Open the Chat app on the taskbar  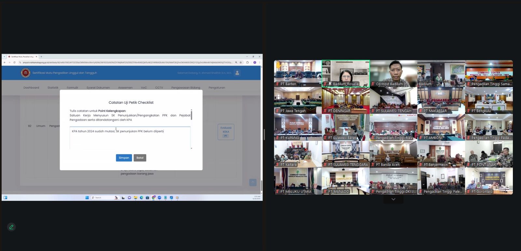(129, 198)
